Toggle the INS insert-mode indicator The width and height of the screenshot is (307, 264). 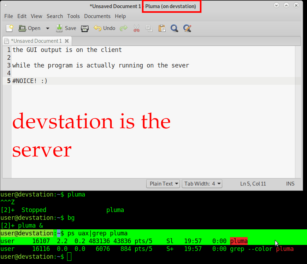pos(290,183)
